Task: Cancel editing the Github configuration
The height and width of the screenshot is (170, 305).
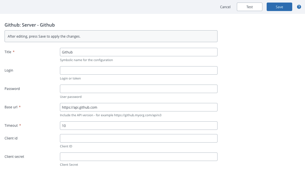Action: 225,7
